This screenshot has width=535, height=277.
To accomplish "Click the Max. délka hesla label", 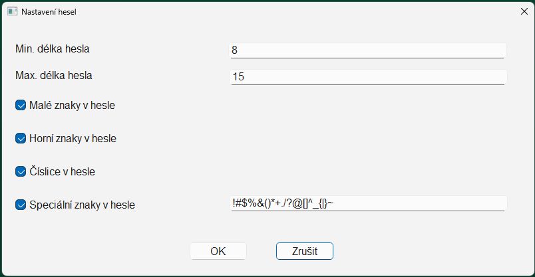I will [x=54, y=75].
